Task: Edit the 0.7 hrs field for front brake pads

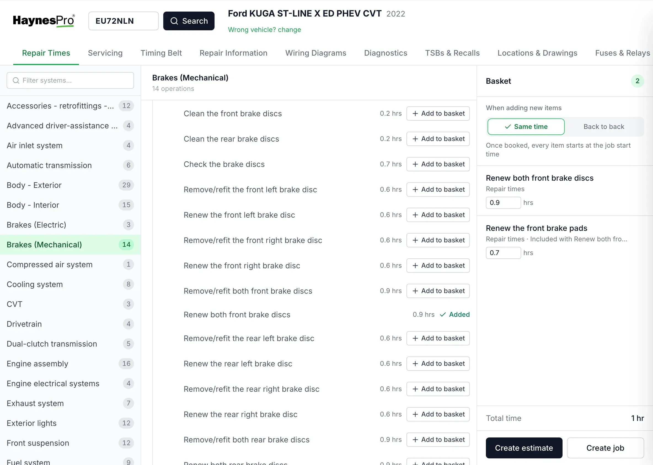Action: coord(503,253)
